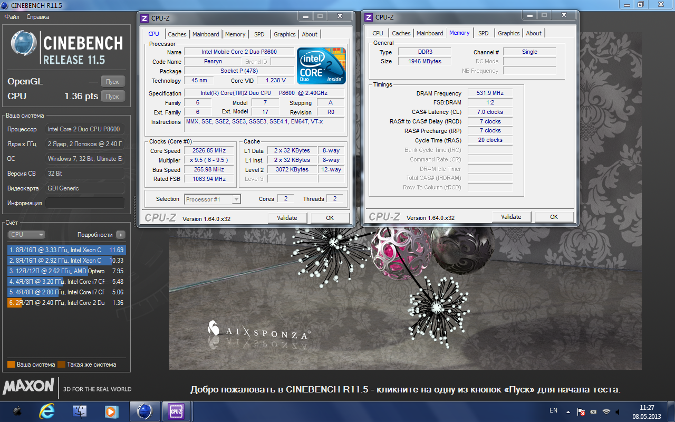The image size is (675, 422).
Task: Click the CPU-Z icon in right window title
Action: point(369,17)
